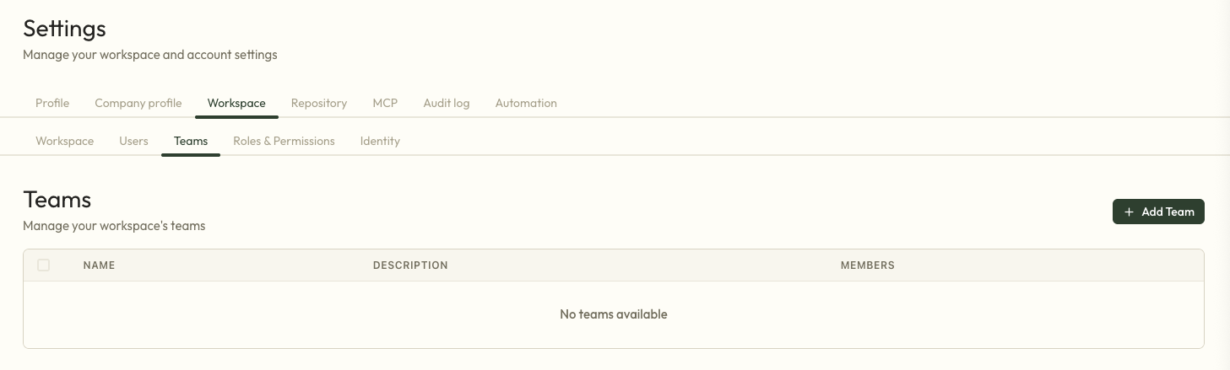The image size is (1230, 370).
Task: Click the DESCRIPTION column header
Action: pyautogui.click(x=410, y=265)
